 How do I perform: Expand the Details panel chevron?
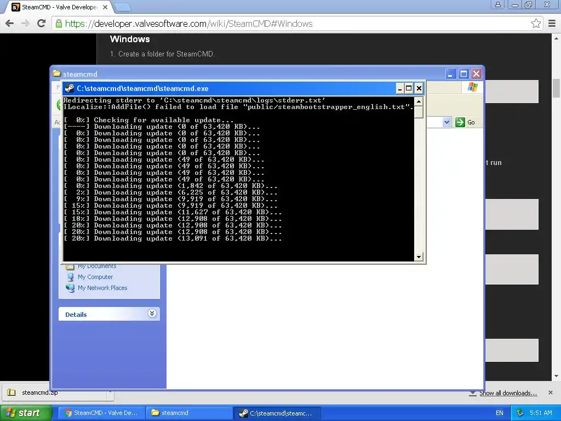(152, 314)
